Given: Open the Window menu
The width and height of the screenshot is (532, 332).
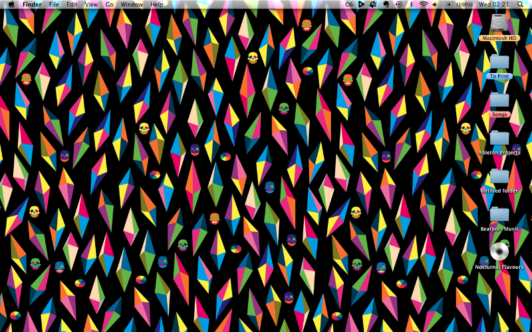Looking at the screenshot, I should (132, 5).
